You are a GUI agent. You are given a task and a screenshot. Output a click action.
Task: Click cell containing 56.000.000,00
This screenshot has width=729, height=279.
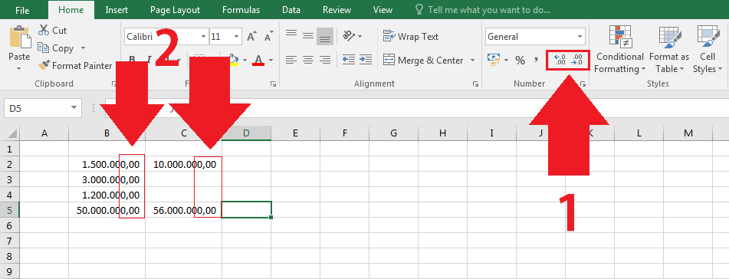pyautogui.click(x=184, y=210)
